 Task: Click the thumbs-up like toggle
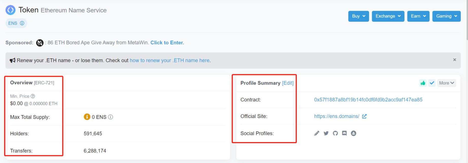point(423,83)
